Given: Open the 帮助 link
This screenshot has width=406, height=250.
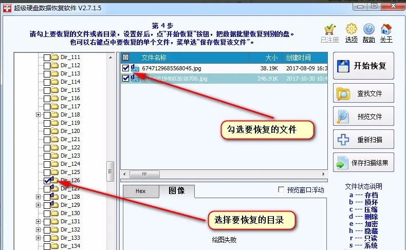Looking at the screenshot, I should pos(368,40).
